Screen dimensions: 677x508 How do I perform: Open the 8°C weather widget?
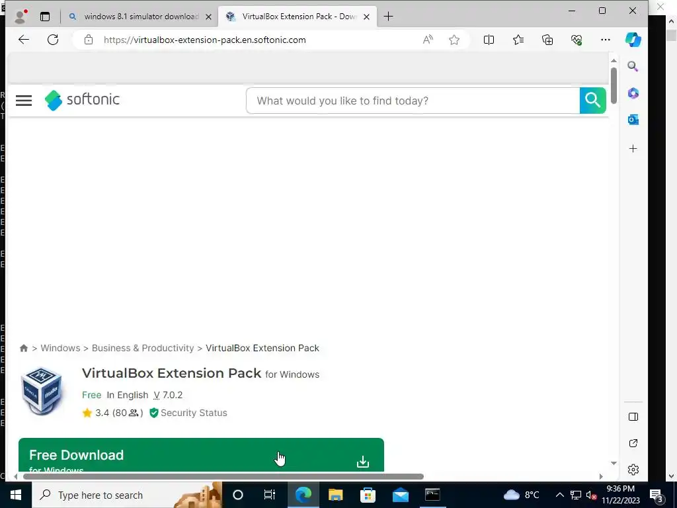521,495
